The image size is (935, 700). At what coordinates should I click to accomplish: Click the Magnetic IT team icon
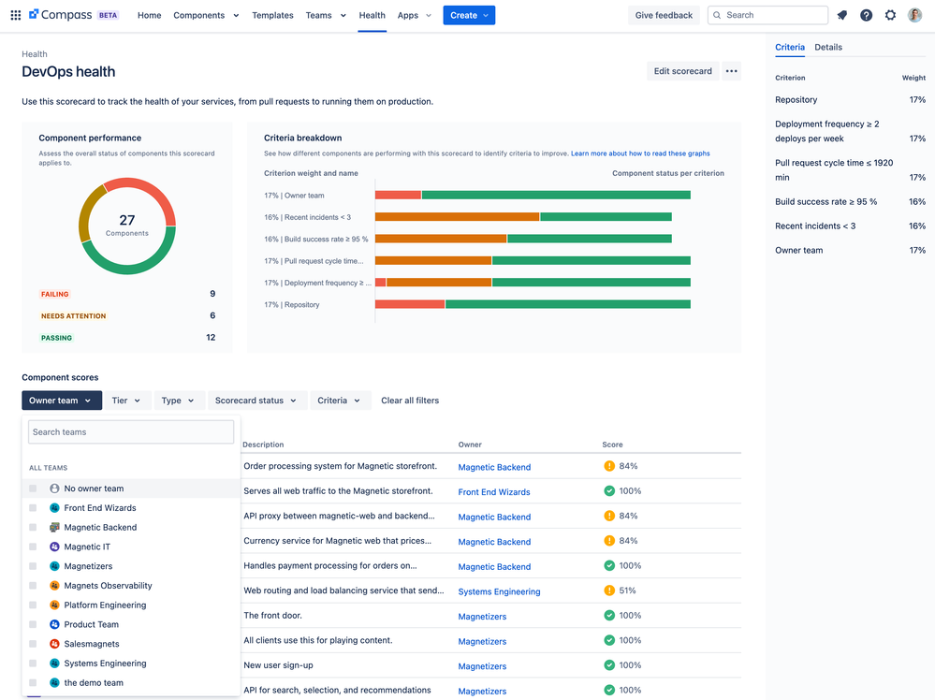(x=54, y=547)
